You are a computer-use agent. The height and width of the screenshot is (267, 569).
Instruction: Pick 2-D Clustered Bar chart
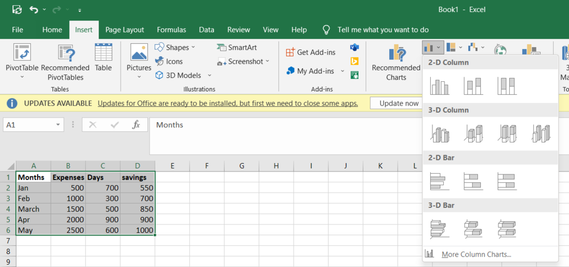(439, 181)
